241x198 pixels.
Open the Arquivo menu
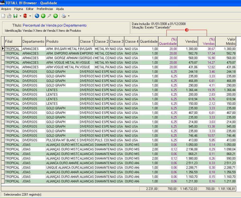click(x=6, y=9)
